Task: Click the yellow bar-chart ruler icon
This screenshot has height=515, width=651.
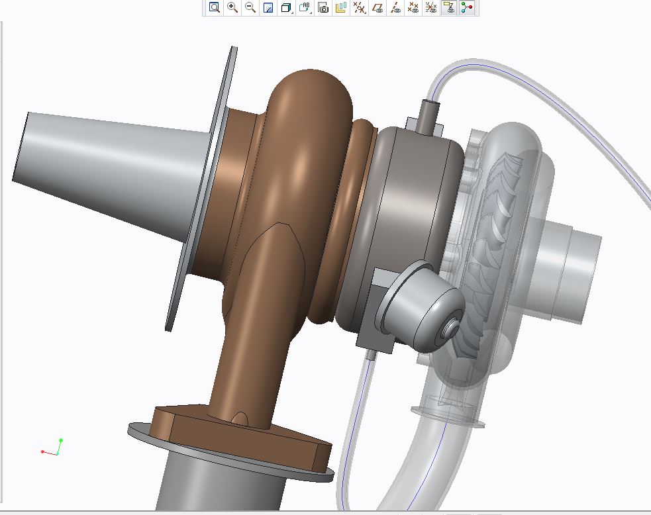Action: tap(341, 7)
